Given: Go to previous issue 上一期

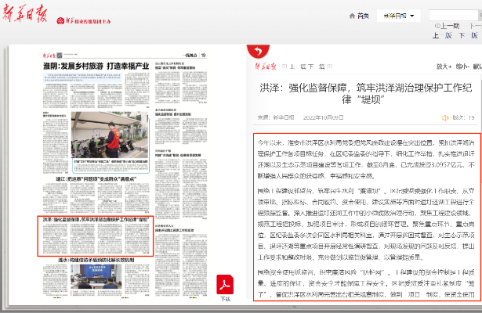Looking at the screenshot, I should tap(450, 26).
